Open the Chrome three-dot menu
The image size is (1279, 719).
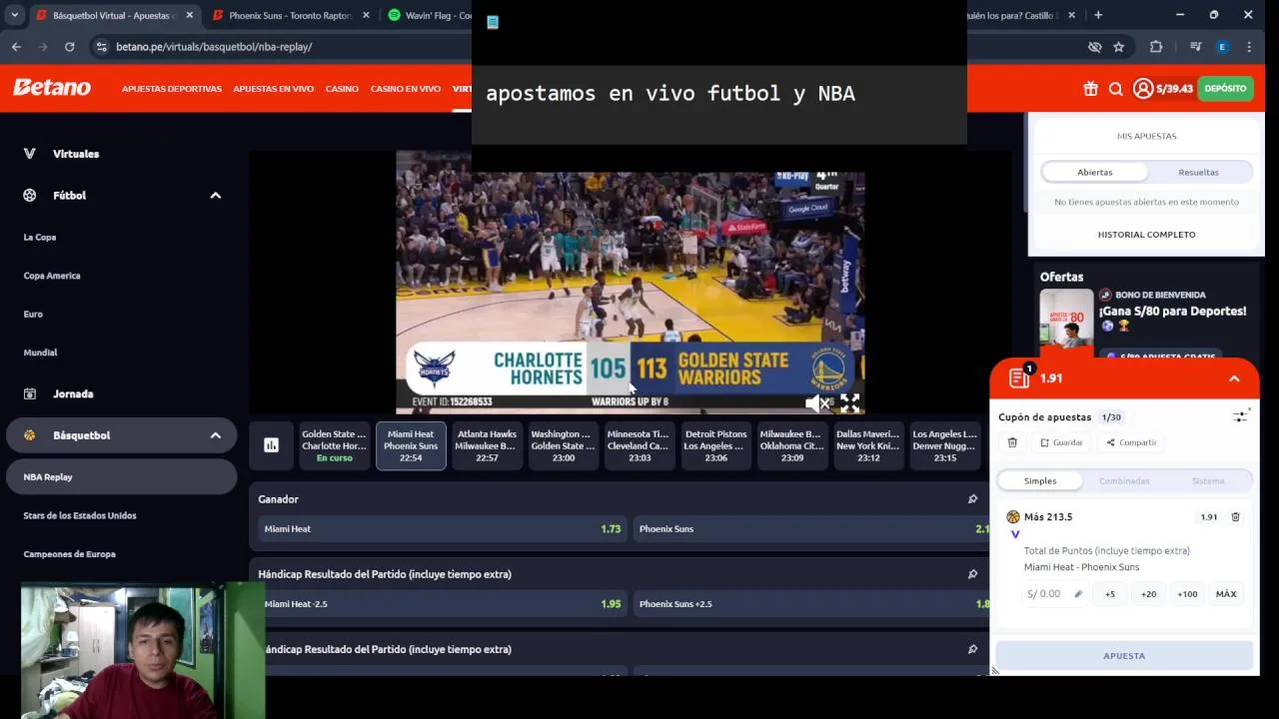1249,47
